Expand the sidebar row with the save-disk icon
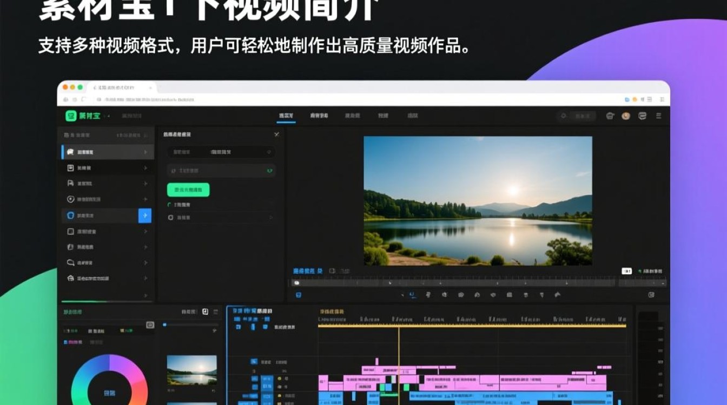Viewport: 727px width, 405px height. [146, 168]
